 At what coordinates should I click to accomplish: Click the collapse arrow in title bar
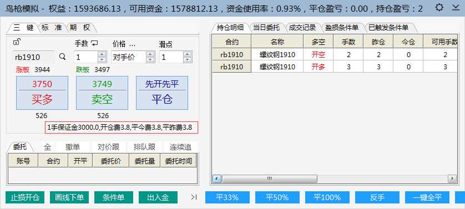[456, 7]
